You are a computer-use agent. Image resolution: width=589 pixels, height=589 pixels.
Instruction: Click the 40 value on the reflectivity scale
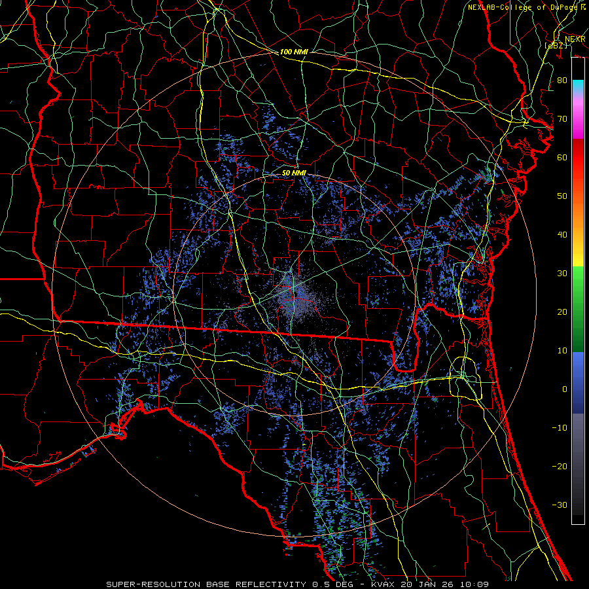pyautogui.click(x=562, y=235)
